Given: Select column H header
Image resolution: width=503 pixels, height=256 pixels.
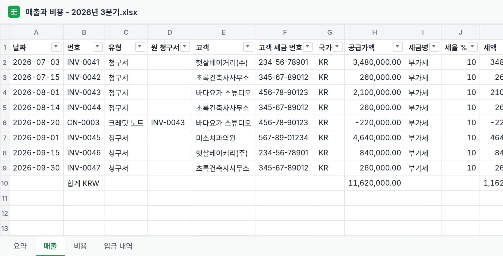Looking at the screenshot, I should click(x=374, y=32).
